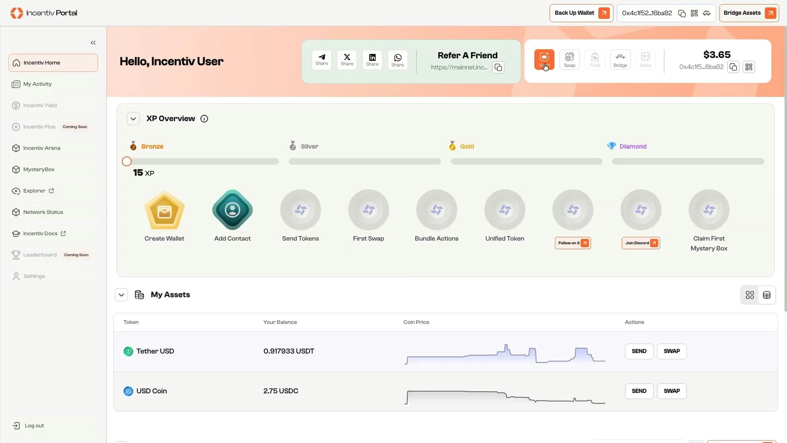Click the Bronze progress bar marker
The width and height of the screenshot is (787, 443).
127,161
